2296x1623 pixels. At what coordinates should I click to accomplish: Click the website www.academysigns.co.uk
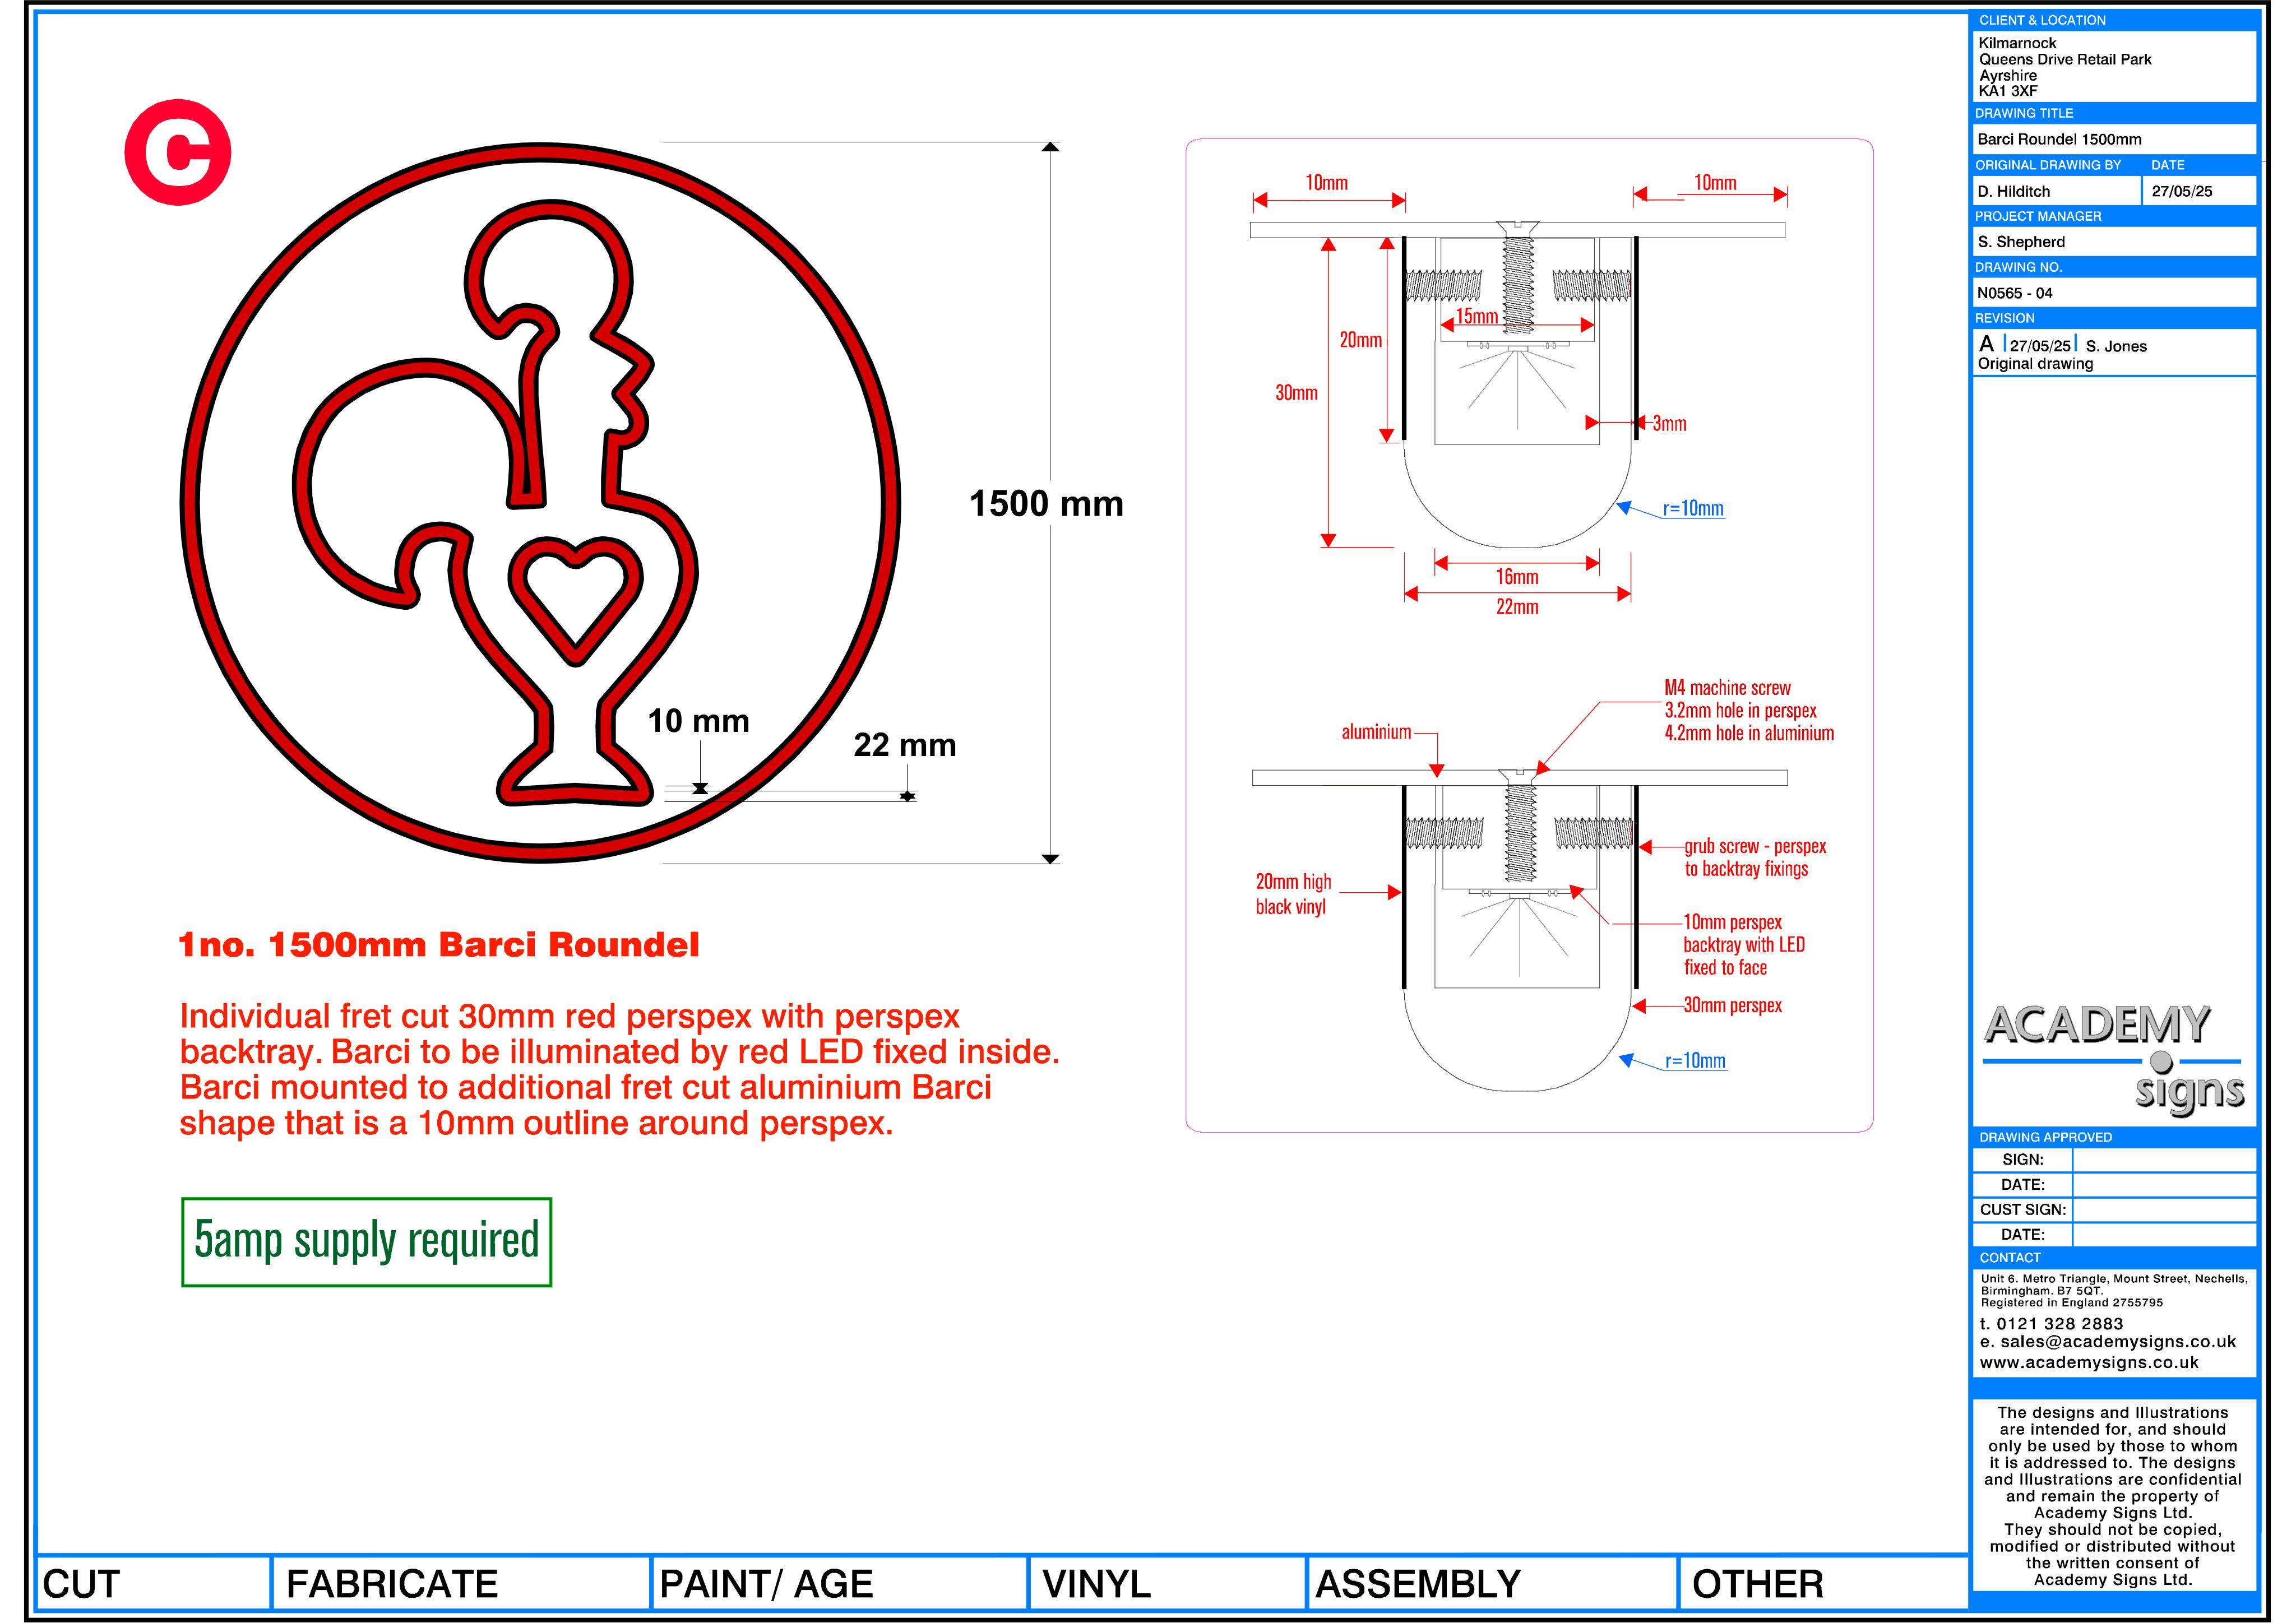2089,1362
